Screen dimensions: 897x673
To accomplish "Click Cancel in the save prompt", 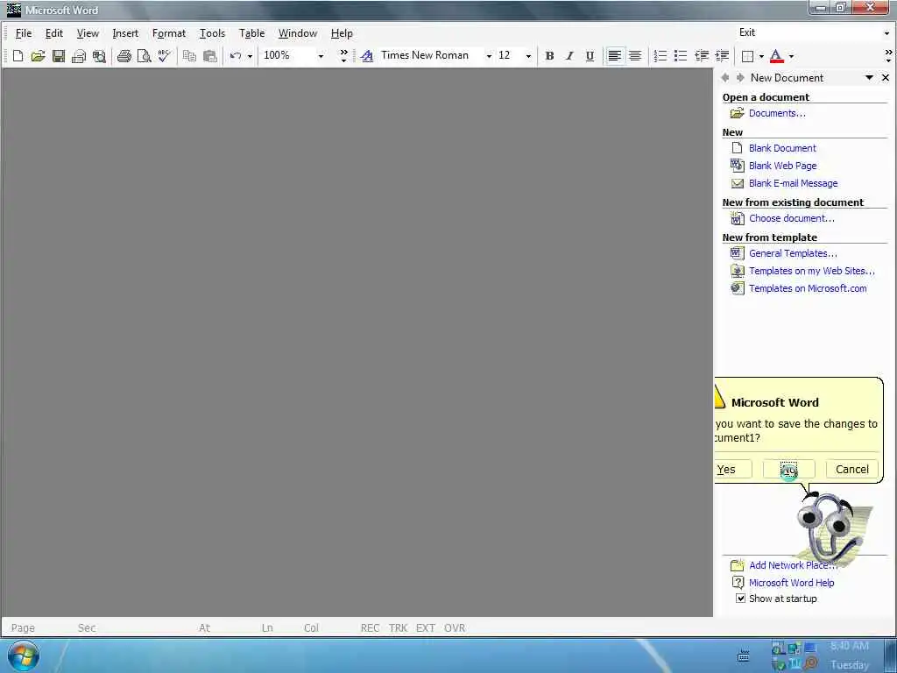I will coord(851,470).
